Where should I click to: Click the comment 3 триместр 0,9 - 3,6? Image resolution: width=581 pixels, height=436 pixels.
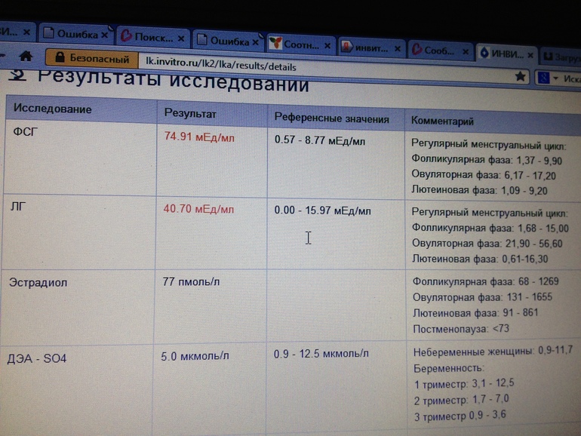[460, 416]
